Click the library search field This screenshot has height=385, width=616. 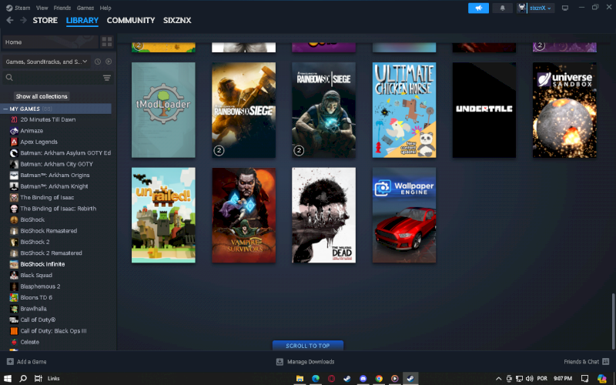(54, 78)
